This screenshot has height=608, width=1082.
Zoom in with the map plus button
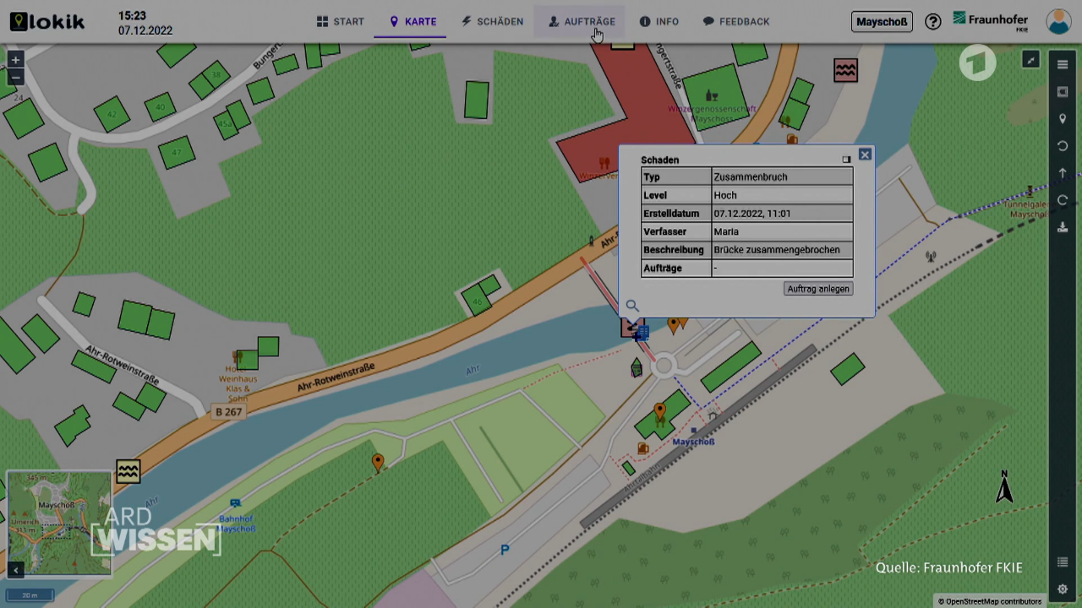[15, 61]
